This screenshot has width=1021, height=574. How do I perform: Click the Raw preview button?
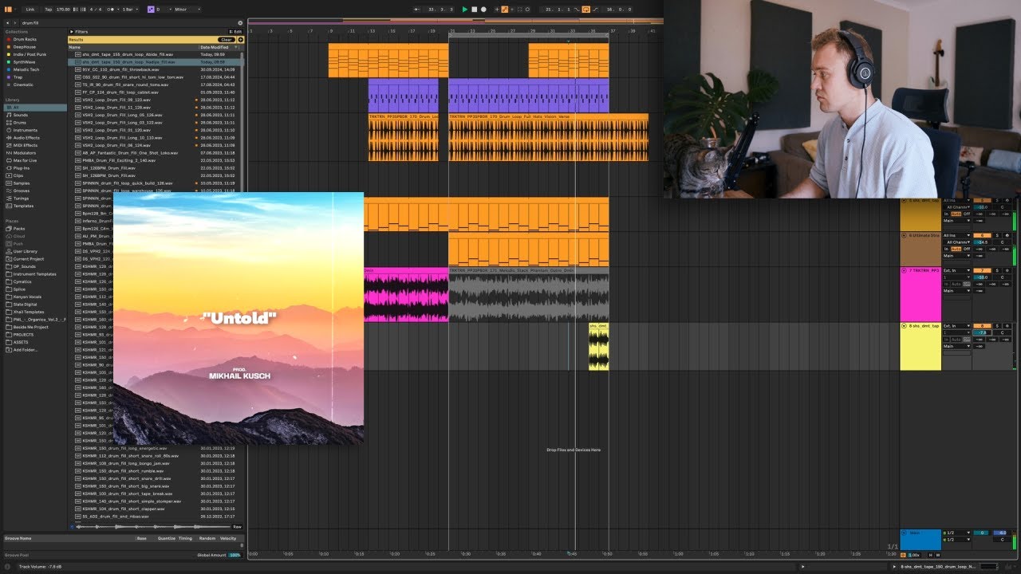pos(237,526)
